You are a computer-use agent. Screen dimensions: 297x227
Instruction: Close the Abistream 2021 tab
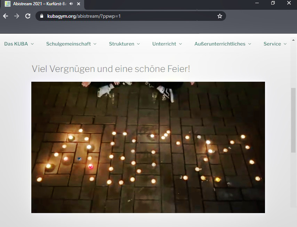(x=78, y=4)
